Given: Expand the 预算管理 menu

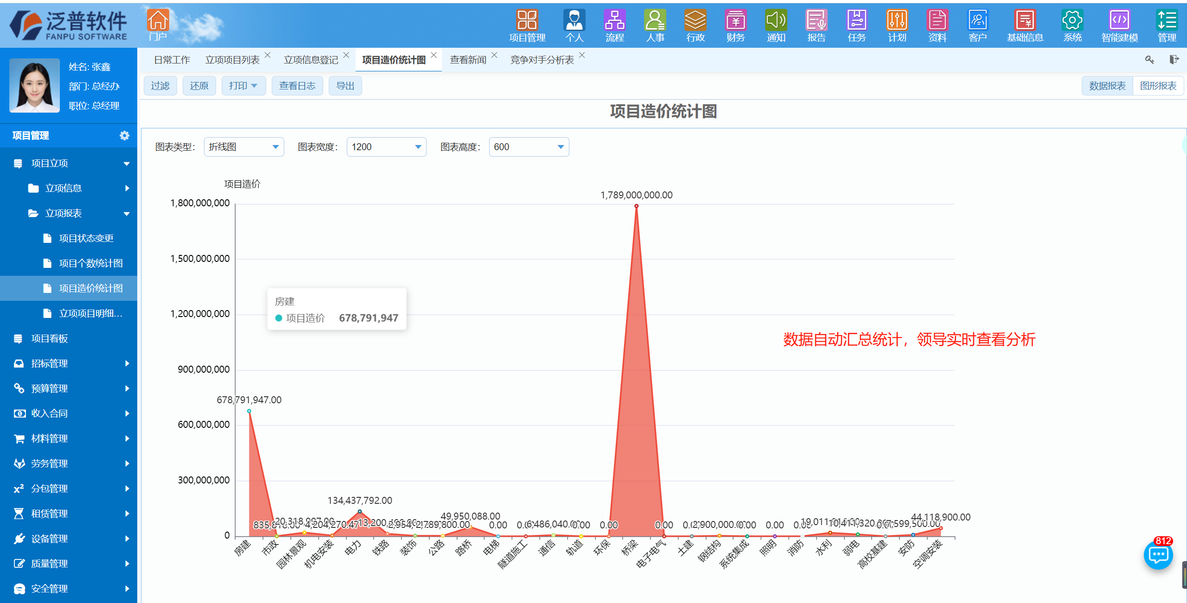Looking at the screenshot, I should [69, 388].
